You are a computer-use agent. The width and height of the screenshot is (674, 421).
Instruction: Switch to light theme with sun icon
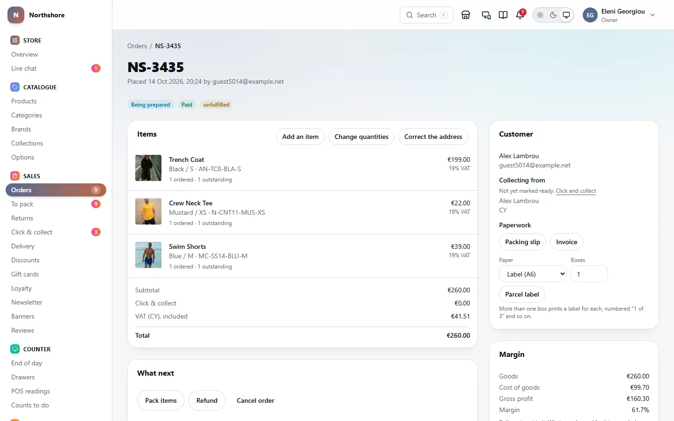click(x=540, y=15)
